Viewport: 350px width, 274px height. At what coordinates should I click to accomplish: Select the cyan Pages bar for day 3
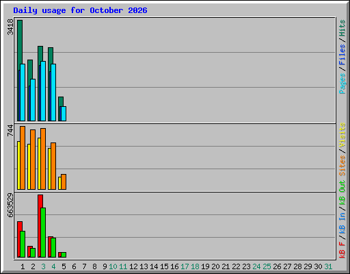(43, 91)
